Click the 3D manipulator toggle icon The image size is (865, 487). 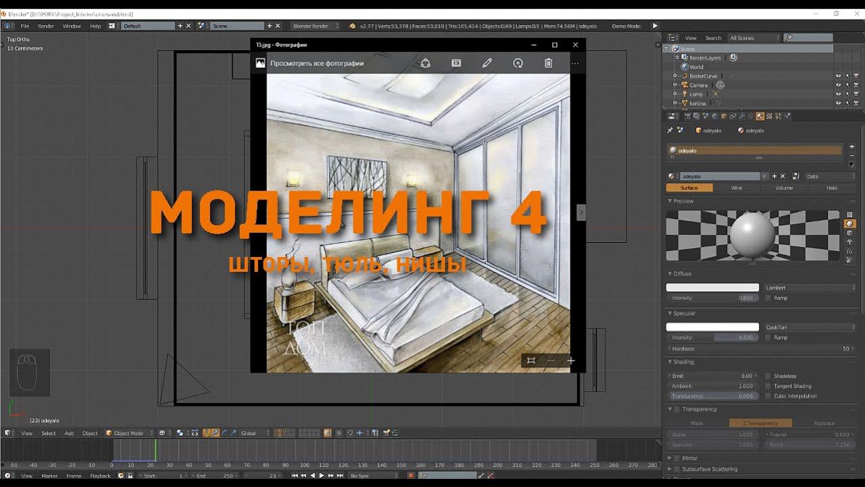tap(206, 433)
